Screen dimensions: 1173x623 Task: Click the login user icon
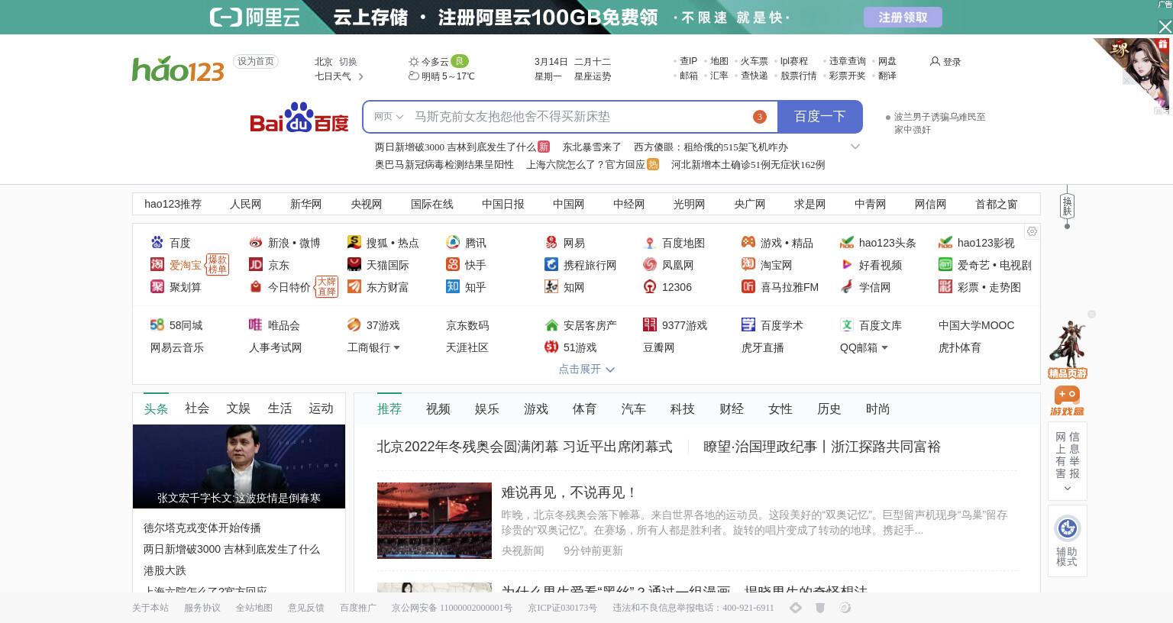pyautogui.click(x=935, y=61)
